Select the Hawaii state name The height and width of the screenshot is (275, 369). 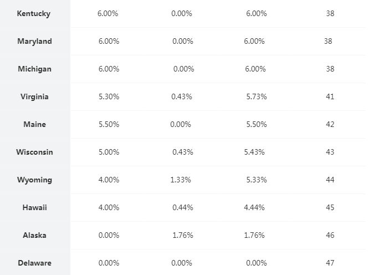[34, 208]
